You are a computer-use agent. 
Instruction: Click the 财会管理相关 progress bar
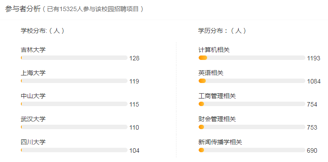[x=252, y=127]
